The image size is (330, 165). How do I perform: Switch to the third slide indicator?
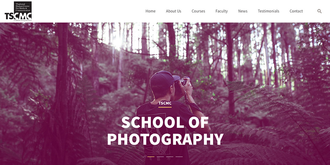click(170, 157)
